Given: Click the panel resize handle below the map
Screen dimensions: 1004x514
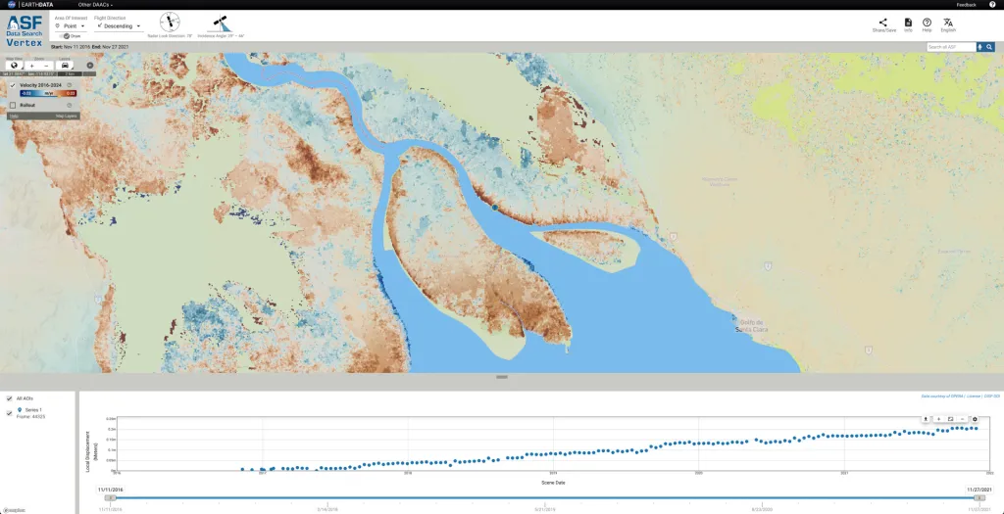Looking at the screenshot, I should tap(502, 377).
